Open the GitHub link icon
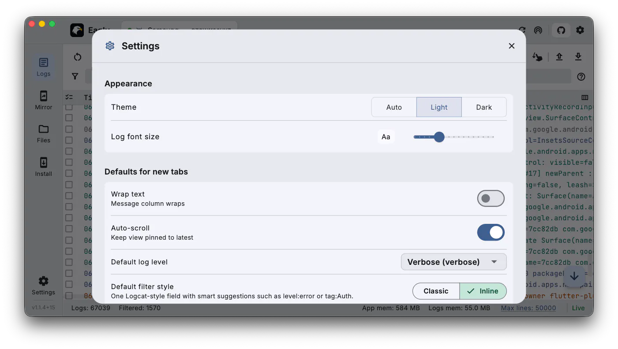 [x=561, y=30]
